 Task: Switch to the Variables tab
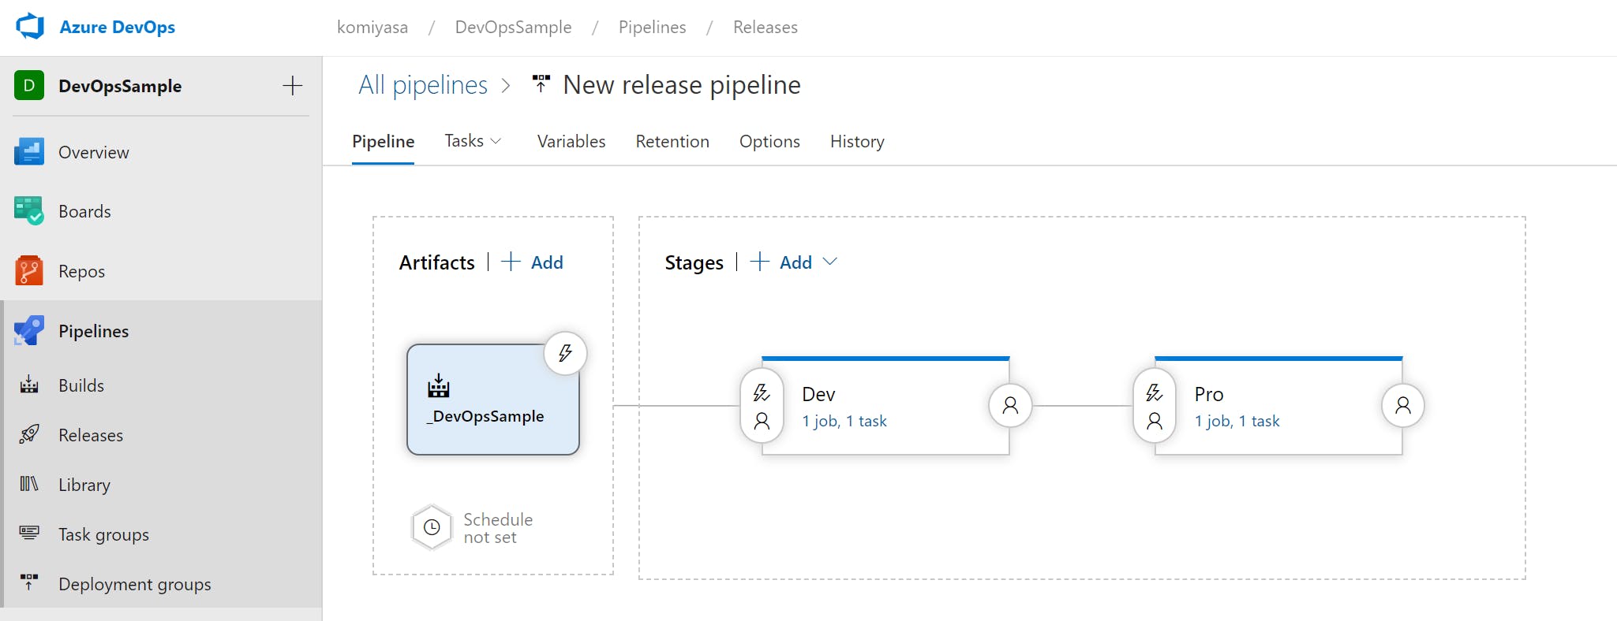(x=571, y=141)
